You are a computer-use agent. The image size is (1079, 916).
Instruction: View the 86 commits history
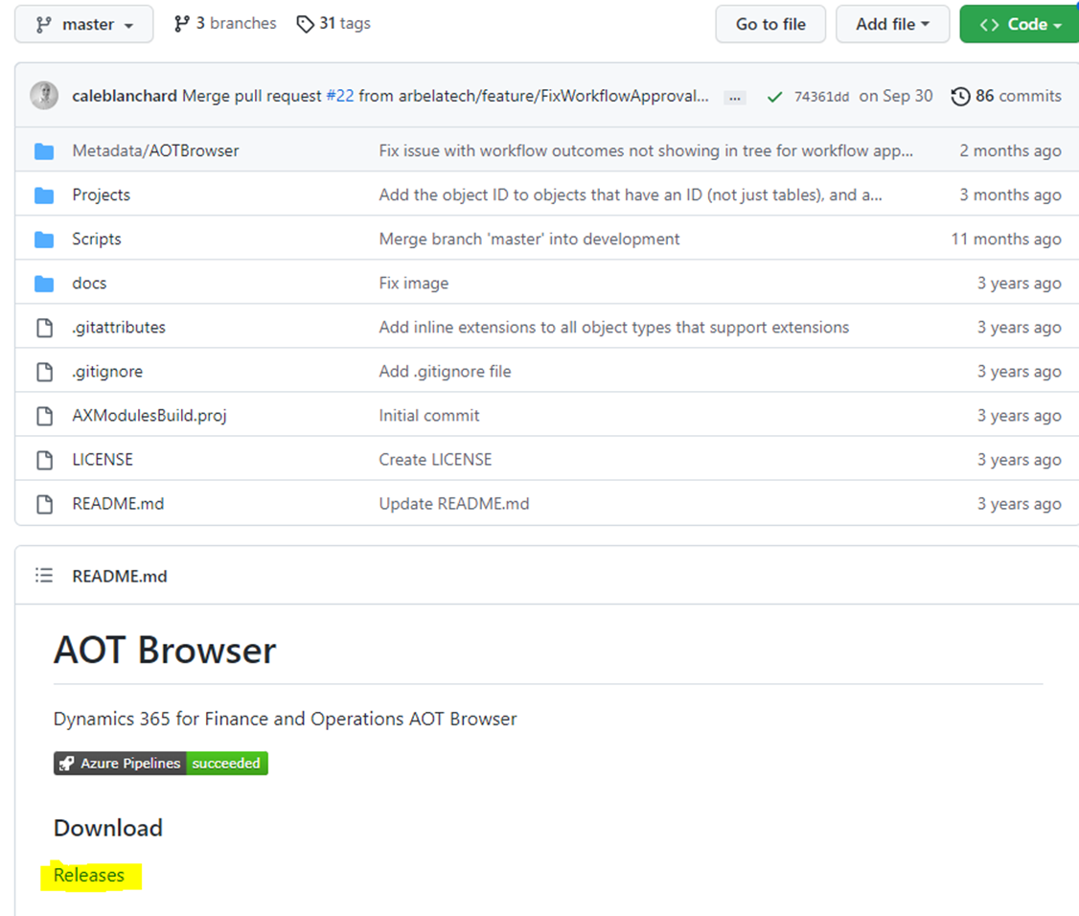coord(1006,96)
